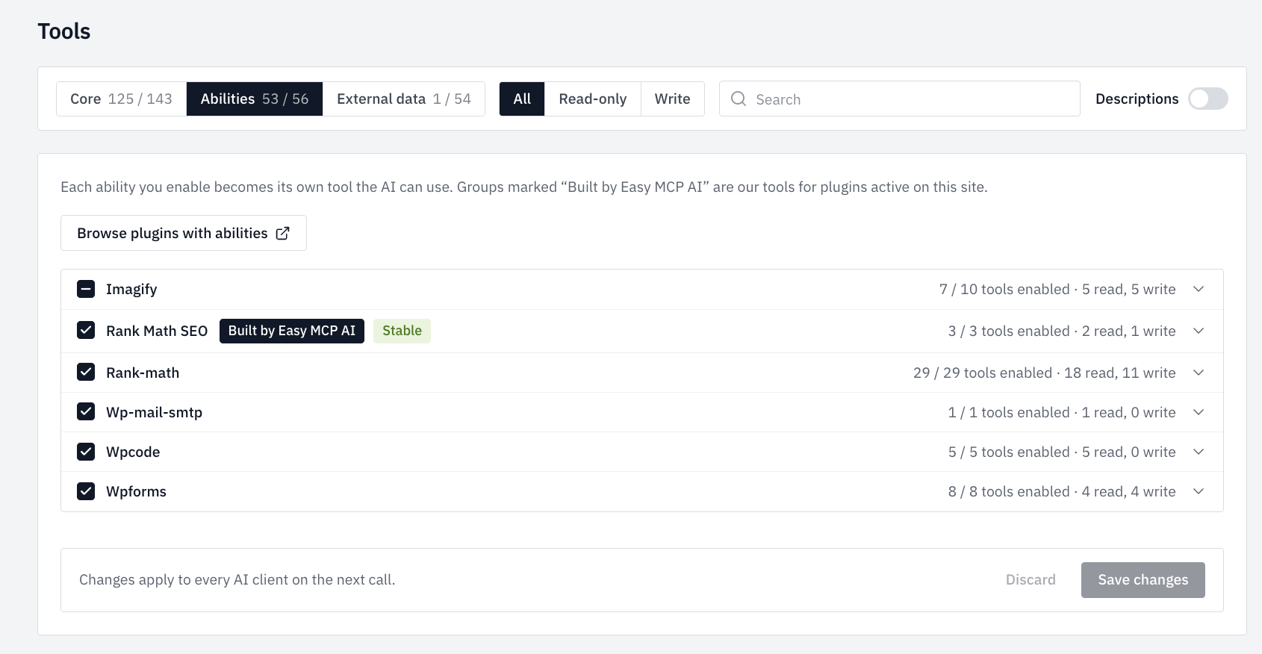Image resolution: width=1262 pixels, height=654 pixels.
Task: Open the External data tab
Action: (x=404, y=99)
